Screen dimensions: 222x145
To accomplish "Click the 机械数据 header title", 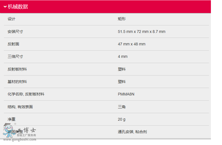I will click(x=18, y=7).
